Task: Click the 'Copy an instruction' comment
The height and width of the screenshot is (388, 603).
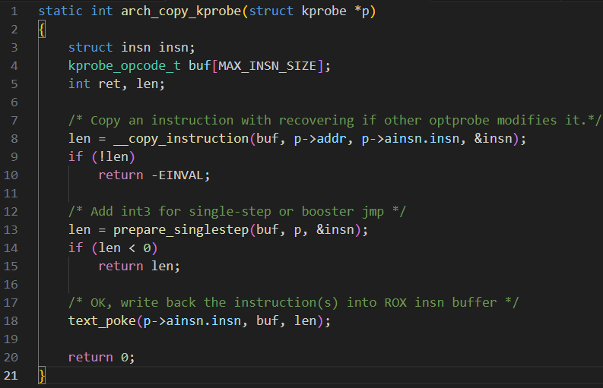Action: [335, 121]
